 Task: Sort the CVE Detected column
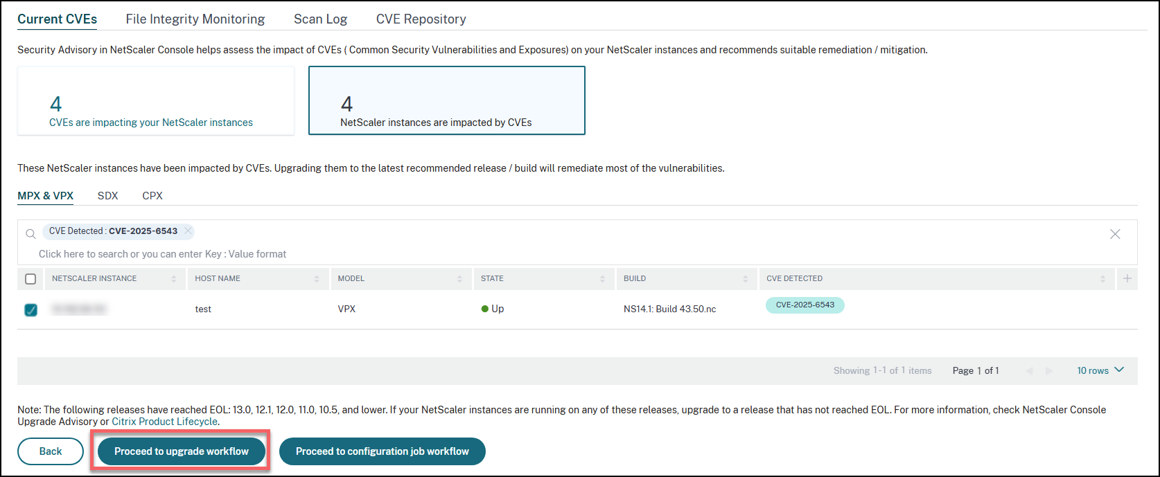[1102, 279]
